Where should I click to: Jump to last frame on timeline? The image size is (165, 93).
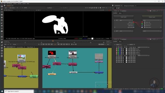click(67, 44)
